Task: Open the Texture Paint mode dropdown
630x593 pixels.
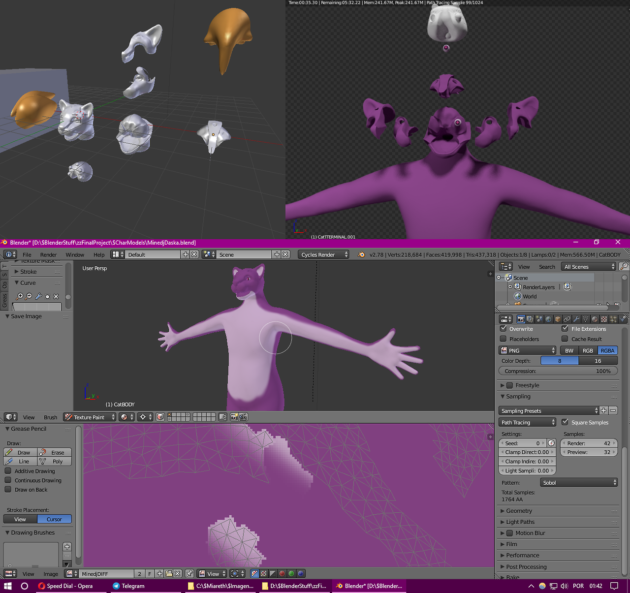Action: coord(90,417)
